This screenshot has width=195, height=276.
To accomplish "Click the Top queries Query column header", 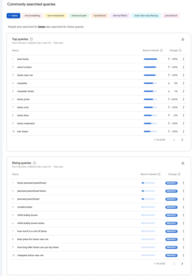I will 15,50.
